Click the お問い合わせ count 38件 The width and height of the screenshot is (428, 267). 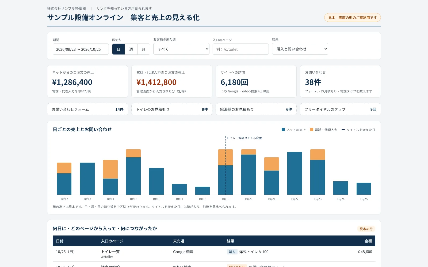click(313, 82)
